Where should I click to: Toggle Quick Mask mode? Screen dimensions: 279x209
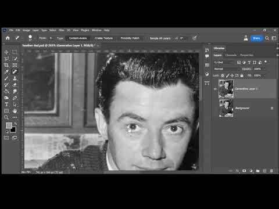point(6,138)
